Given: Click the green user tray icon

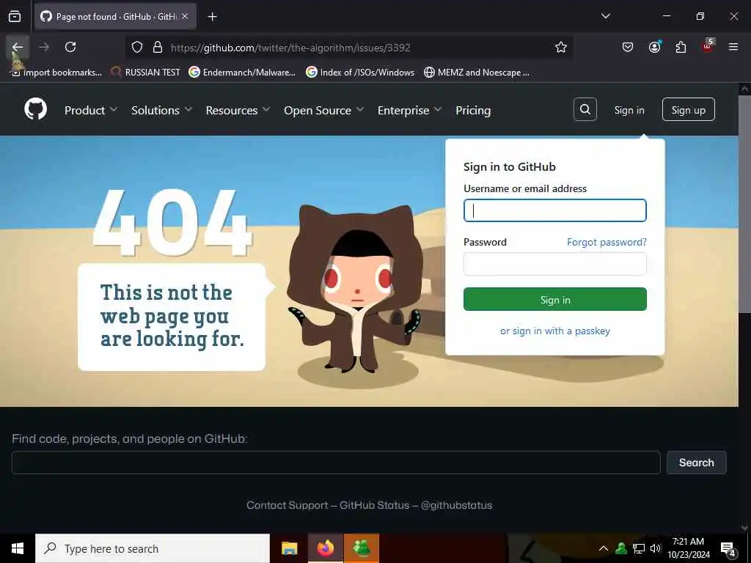Looking at the screenshot, I should 621,548.
